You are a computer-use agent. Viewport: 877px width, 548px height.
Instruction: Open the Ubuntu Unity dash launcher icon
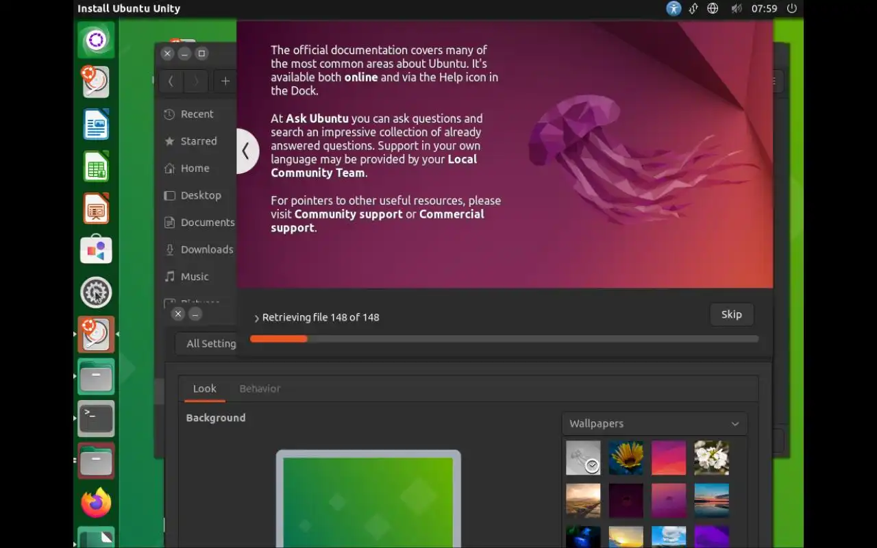pos(96,40)
